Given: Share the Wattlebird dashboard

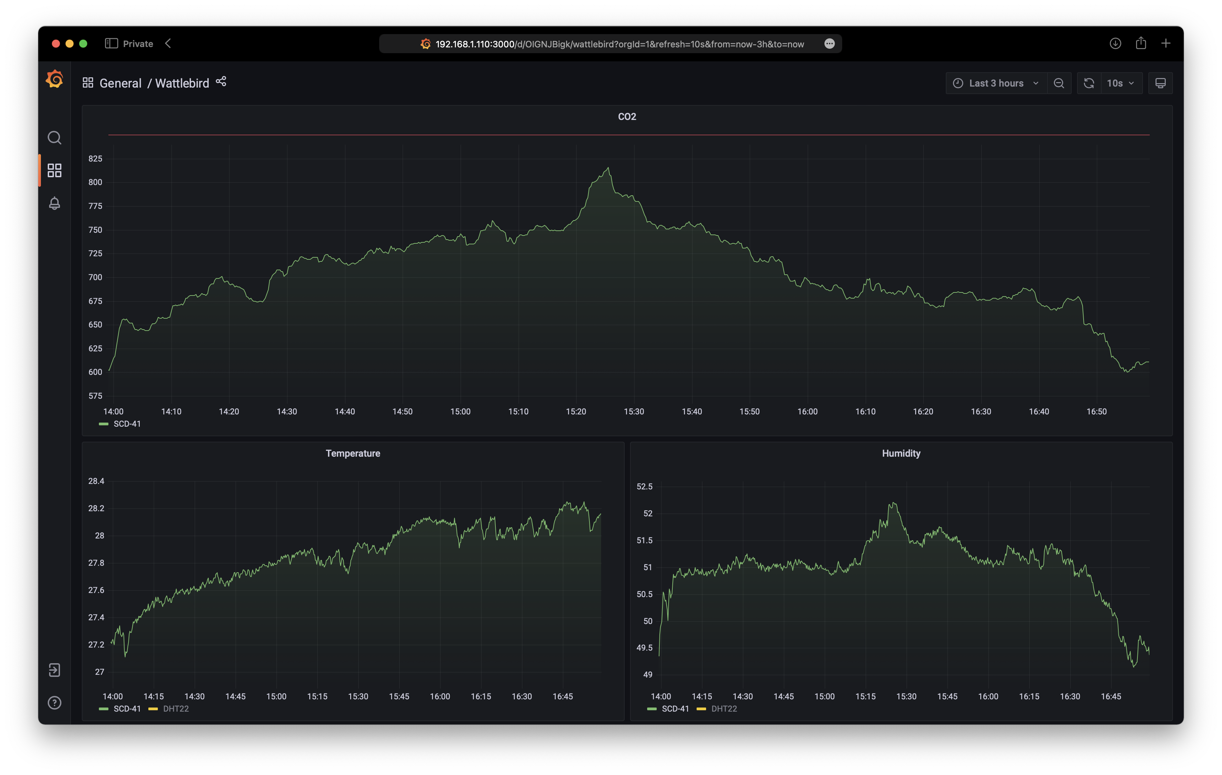Looking at the screenshot, I should pyautogui.click(x=221, y=82).
